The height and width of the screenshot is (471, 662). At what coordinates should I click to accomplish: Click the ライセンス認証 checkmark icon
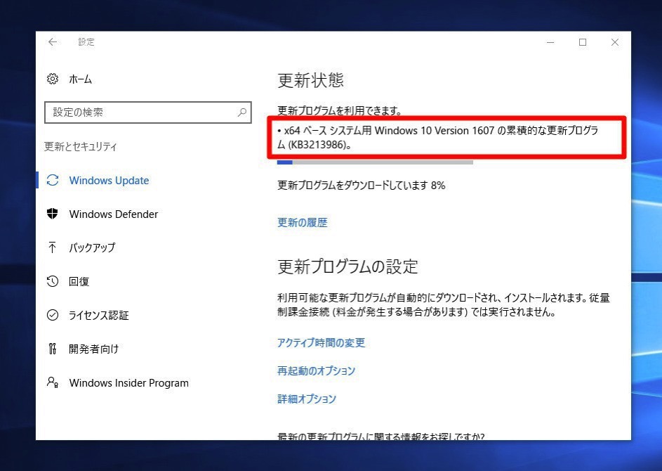pos(53,315)
